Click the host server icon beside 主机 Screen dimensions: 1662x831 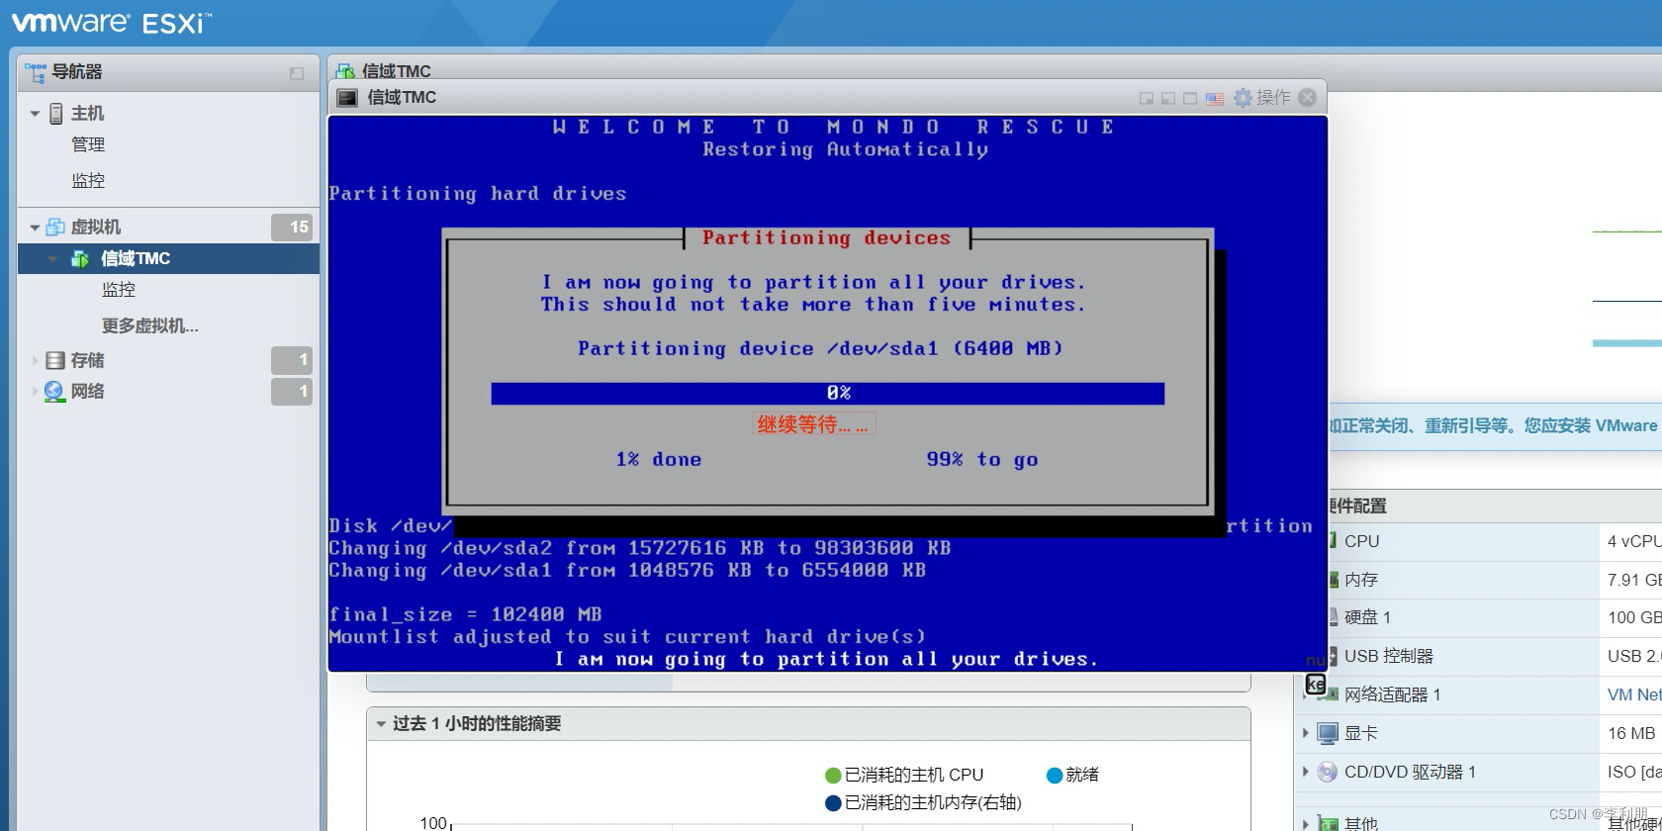coord(56,114)
